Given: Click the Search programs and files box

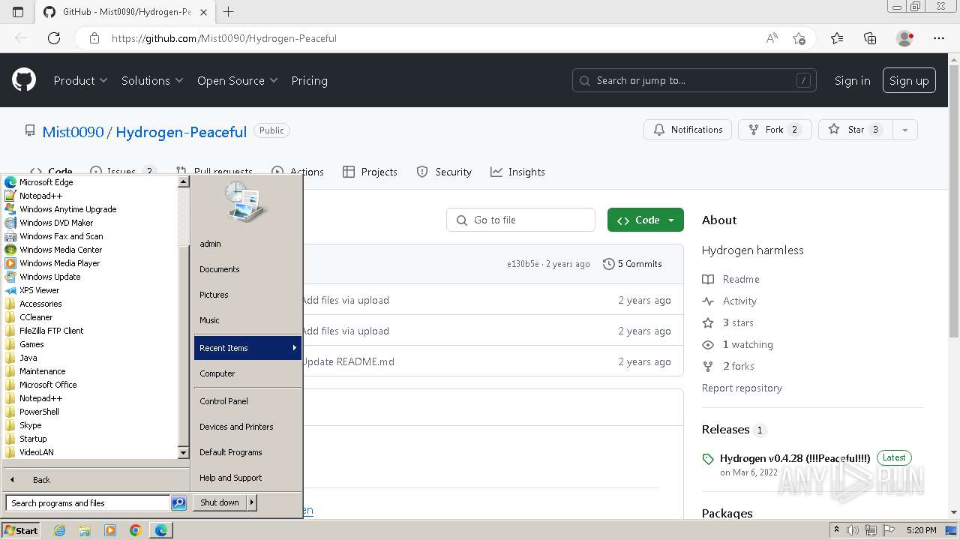Looking at the screenshot, I should [88, 503].
